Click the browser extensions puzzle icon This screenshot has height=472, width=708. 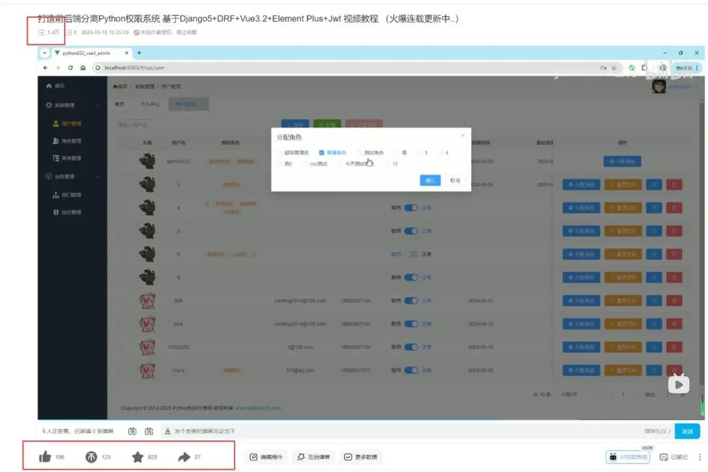click(644, 67)
